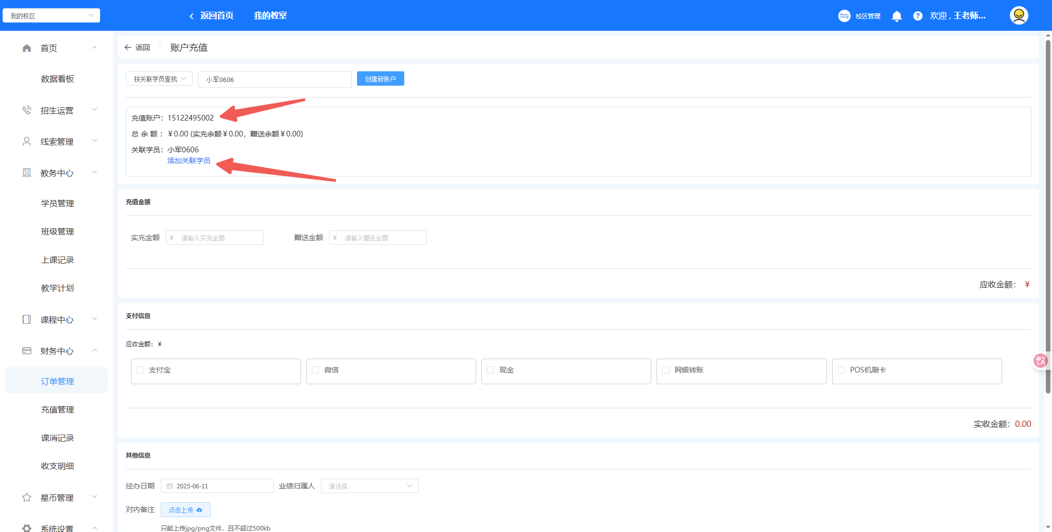Click the student search field containing 小军0606
This screenshot has height=532, width=1052.
pyautogui.click(x=275, y=80)
